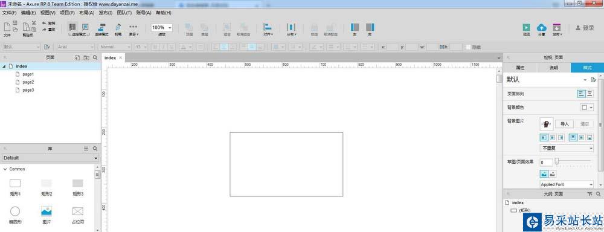This screenshot has width=604, height=232.
Task: Pick the 矩形2 rectangle widget
Action: pyautogui.click(x=47, y=187)
